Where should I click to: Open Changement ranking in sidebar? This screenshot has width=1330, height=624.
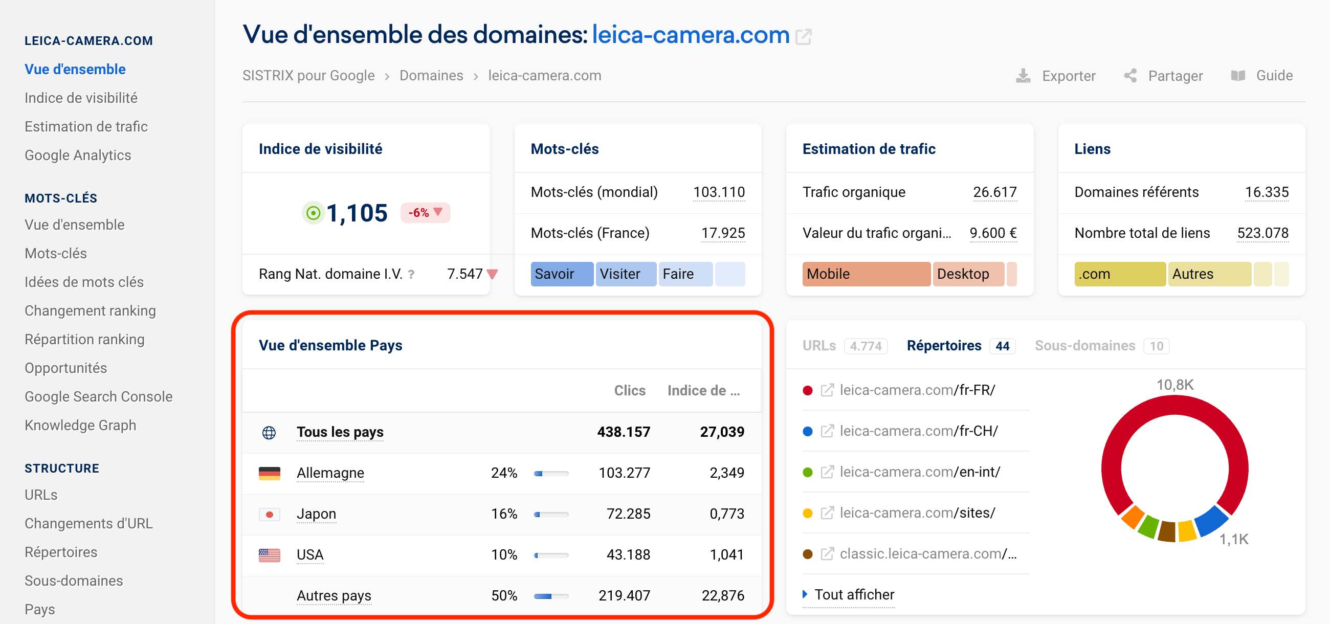click(91, 310)
